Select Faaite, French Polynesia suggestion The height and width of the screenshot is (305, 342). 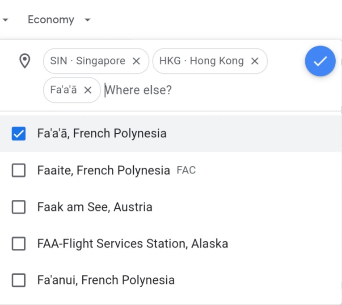[104, 170]
